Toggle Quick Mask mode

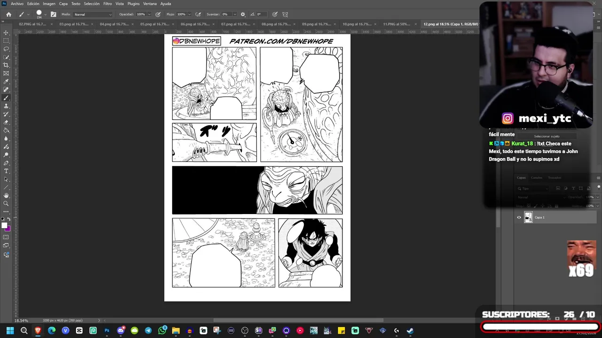point(6,237)
